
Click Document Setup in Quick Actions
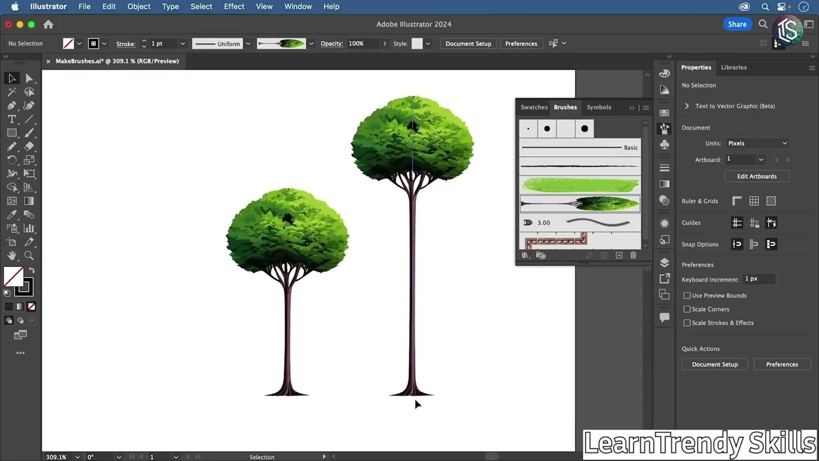click(715, 364)
